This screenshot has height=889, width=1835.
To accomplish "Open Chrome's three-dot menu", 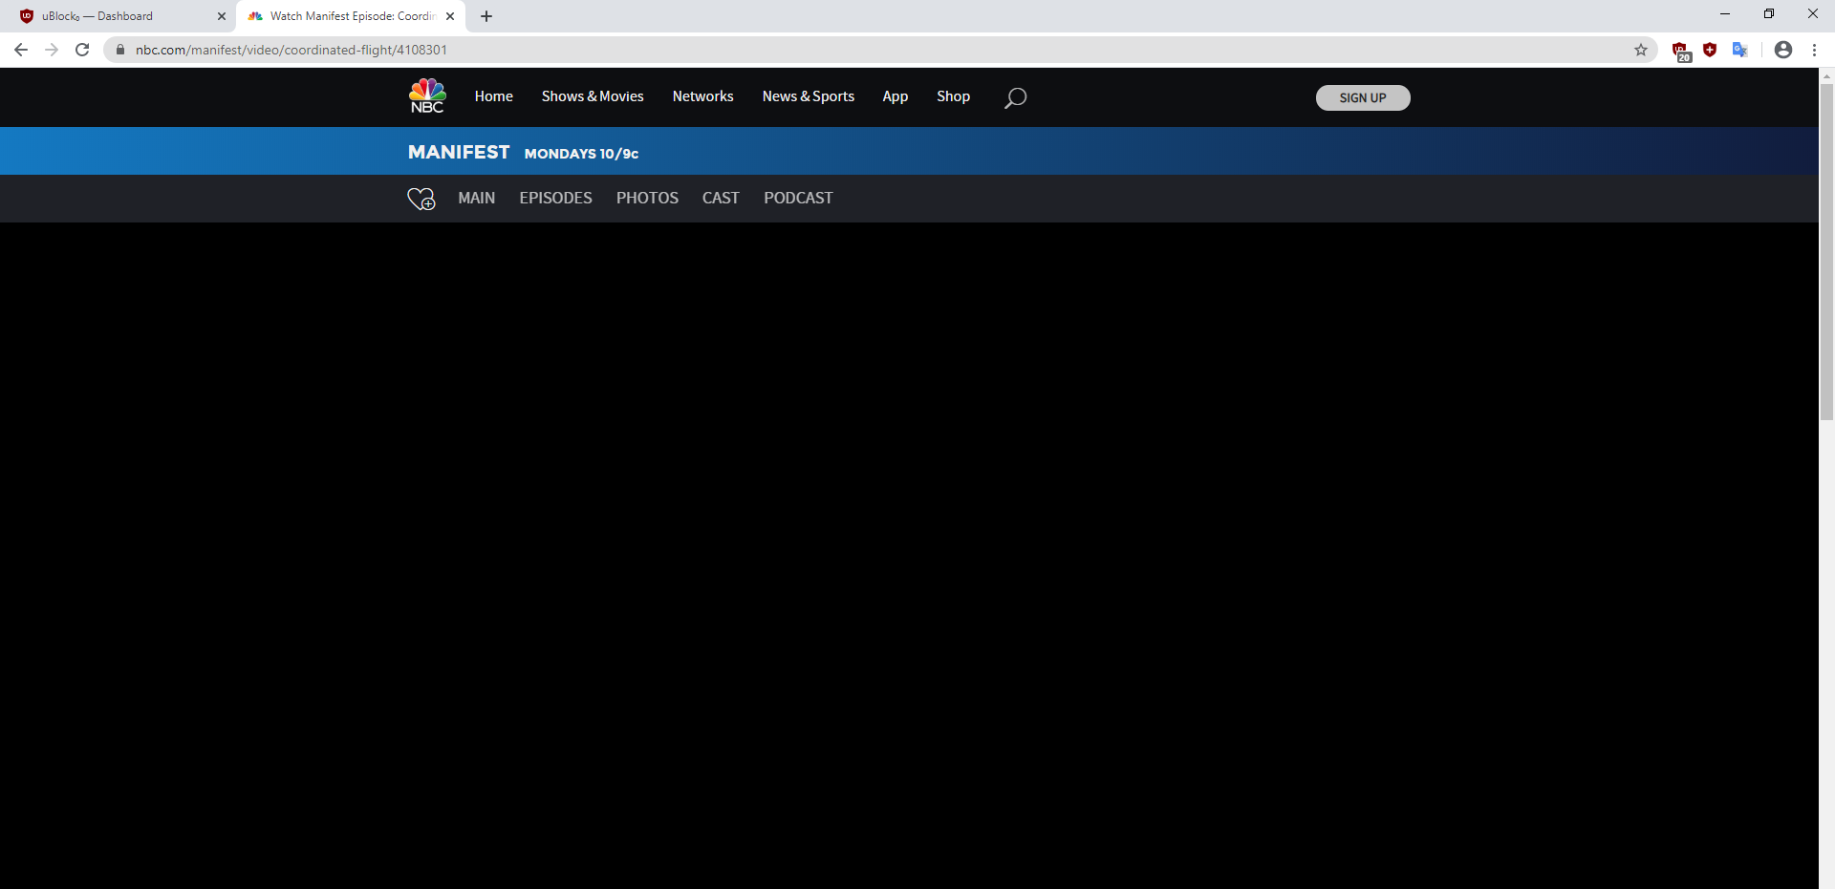I will (1814, 50).
